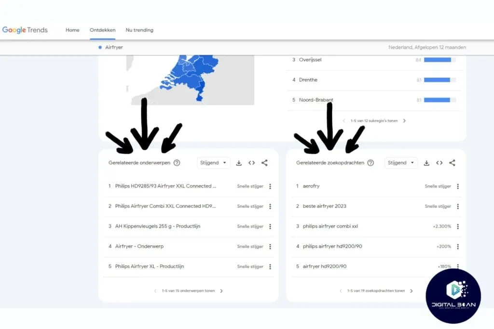Click the Netherlands interest map

point(190,80)
